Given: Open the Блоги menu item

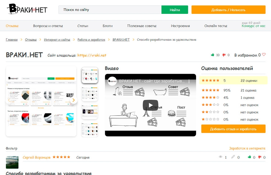Looking at the screenshot, I should [108, 26].
